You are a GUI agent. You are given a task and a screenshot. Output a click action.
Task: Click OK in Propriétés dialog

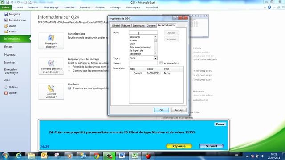(161, 110)
